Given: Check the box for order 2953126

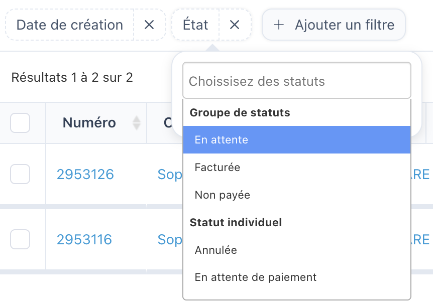Looking at the screenshot, I should click(x=20, y=174).
